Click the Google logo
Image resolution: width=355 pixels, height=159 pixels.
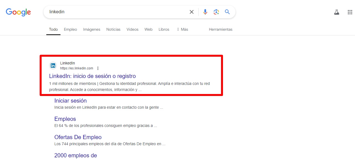coord(18,12)
